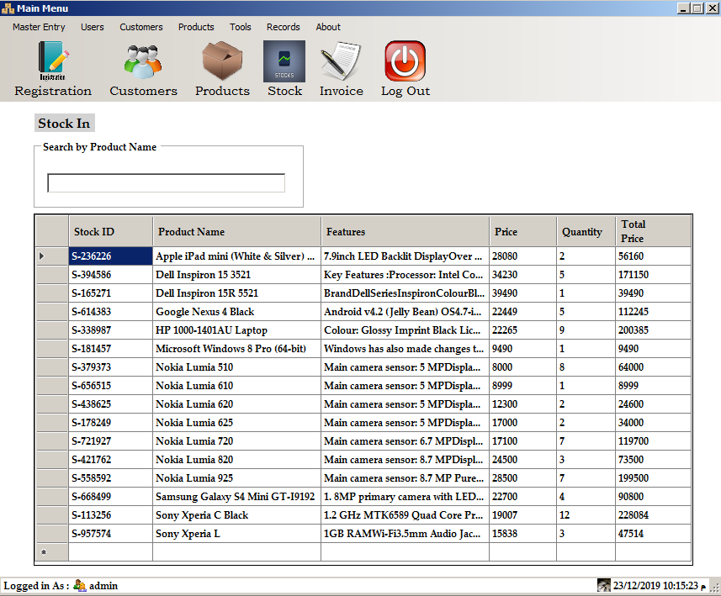This screenshot has height=596, width=721.
Task: Select Samsung Galaxy S4 Mini GT-I9192 cell
Action: coord(236,496)
